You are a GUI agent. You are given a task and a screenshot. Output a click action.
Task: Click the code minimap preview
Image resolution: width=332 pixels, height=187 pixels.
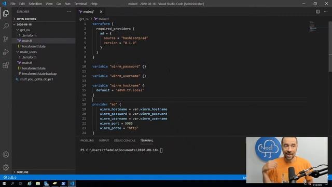click(313, 27)
